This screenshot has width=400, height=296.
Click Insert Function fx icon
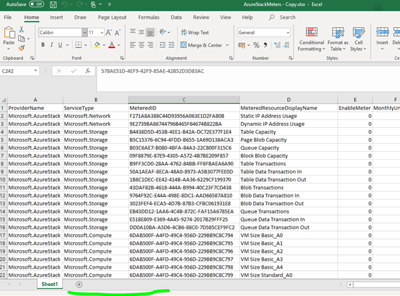(x=88, y=71)
